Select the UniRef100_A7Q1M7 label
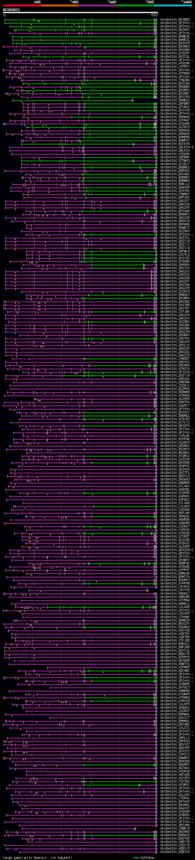 pyautogui.click(x=175, y=53)
